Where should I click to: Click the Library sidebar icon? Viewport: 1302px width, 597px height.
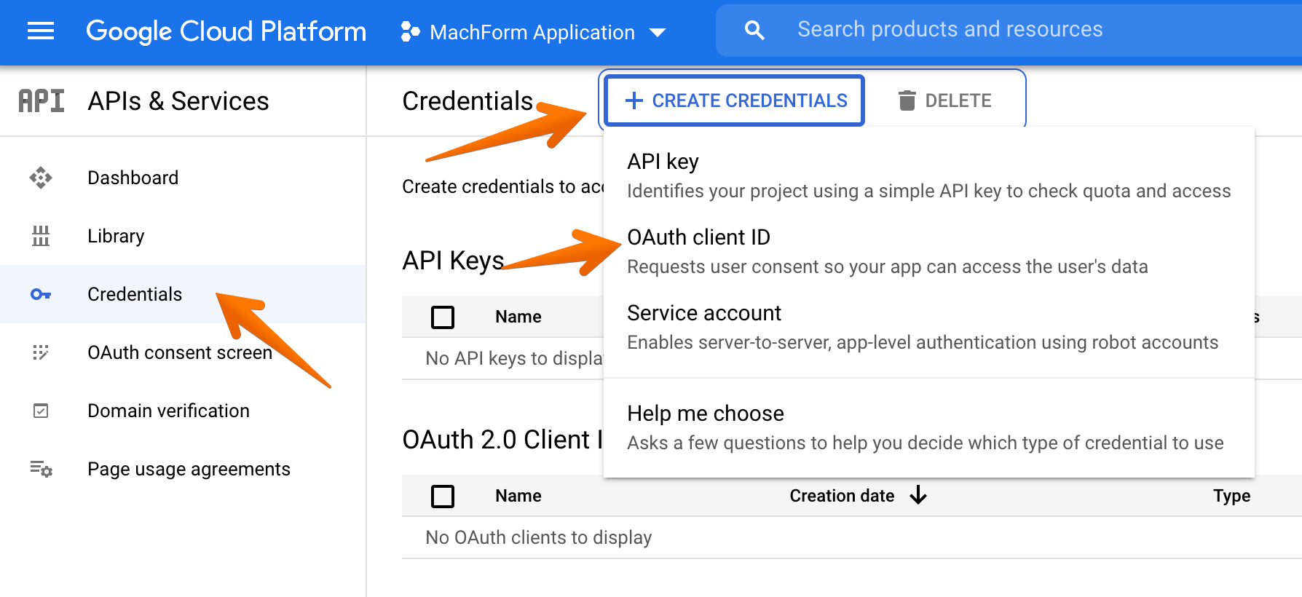coord(41,236)
